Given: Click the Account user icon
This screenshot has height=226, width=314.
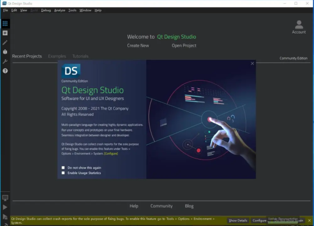Looking at the screenshot, I should click(x=299, y=27).
